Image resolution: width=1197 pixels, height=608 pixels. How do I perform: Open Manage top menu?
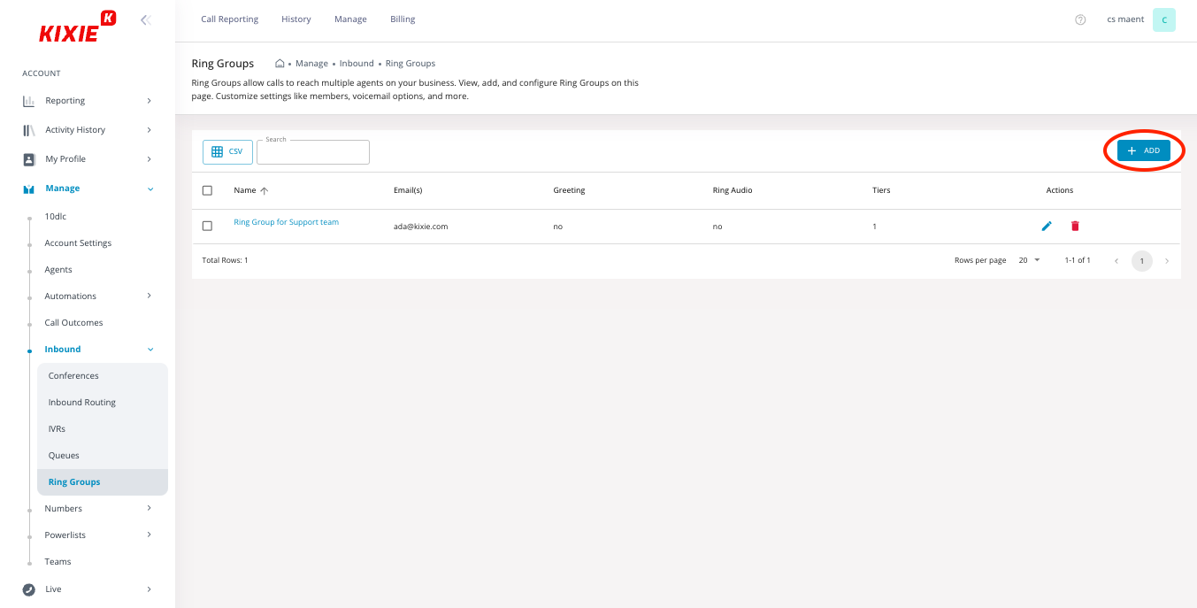(x=350, y=19)
